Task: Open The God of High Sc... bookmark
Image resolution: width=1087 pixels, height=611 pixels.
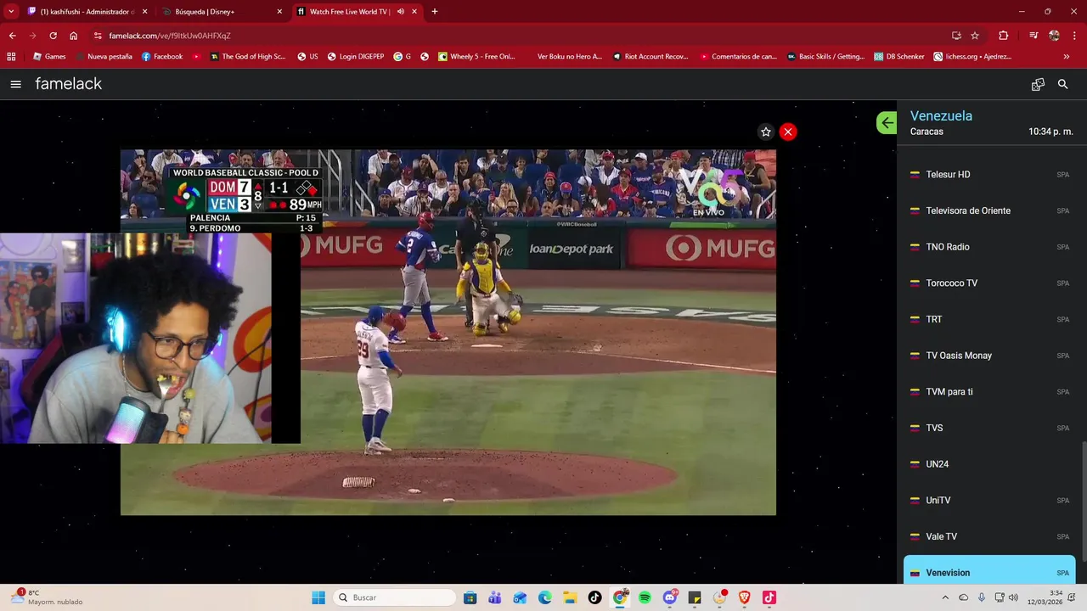Action: click(247, 57)
